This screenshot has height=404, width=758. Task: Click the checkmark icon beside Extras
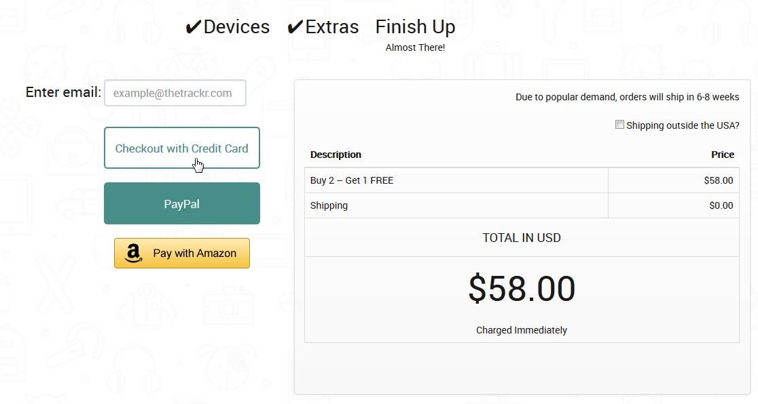pos(295,28)
